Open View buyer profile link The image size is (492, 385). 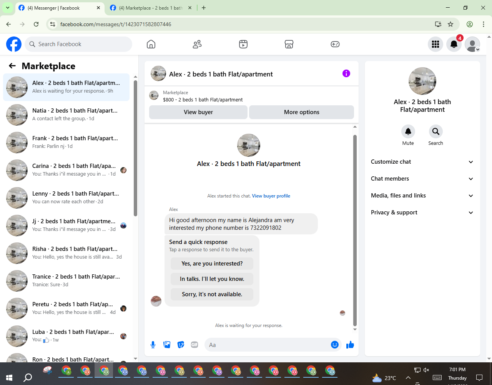click(271, 196)
